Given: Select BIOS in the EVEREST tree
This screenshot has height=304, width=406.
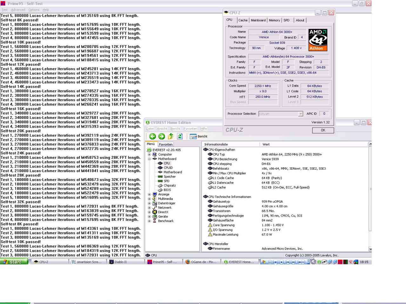Looking at the screenshot, I should 167,190.
